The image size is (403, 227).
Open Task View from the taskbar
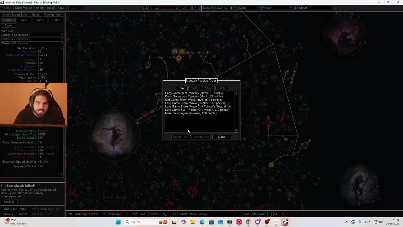click(x=174, y=222)
